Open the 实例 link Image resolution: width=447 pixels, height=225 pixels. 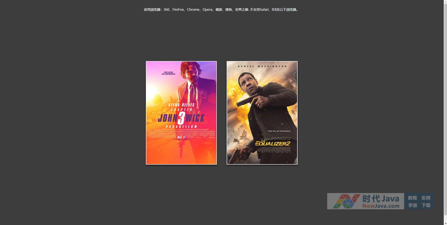(x=426, y=198)
